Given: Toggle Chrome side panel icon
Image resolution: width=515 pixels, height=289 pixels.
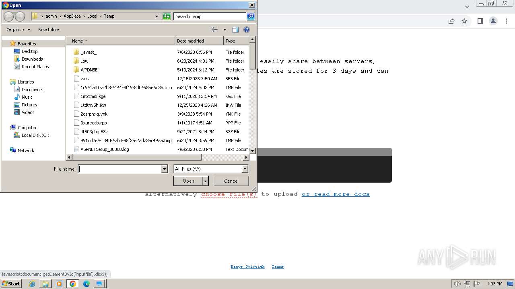Looking at the screenshot, I should pos(480,21).
